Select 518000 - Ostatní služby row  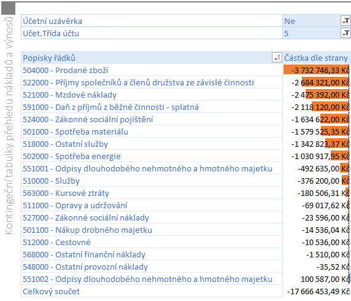pos(152,144)
